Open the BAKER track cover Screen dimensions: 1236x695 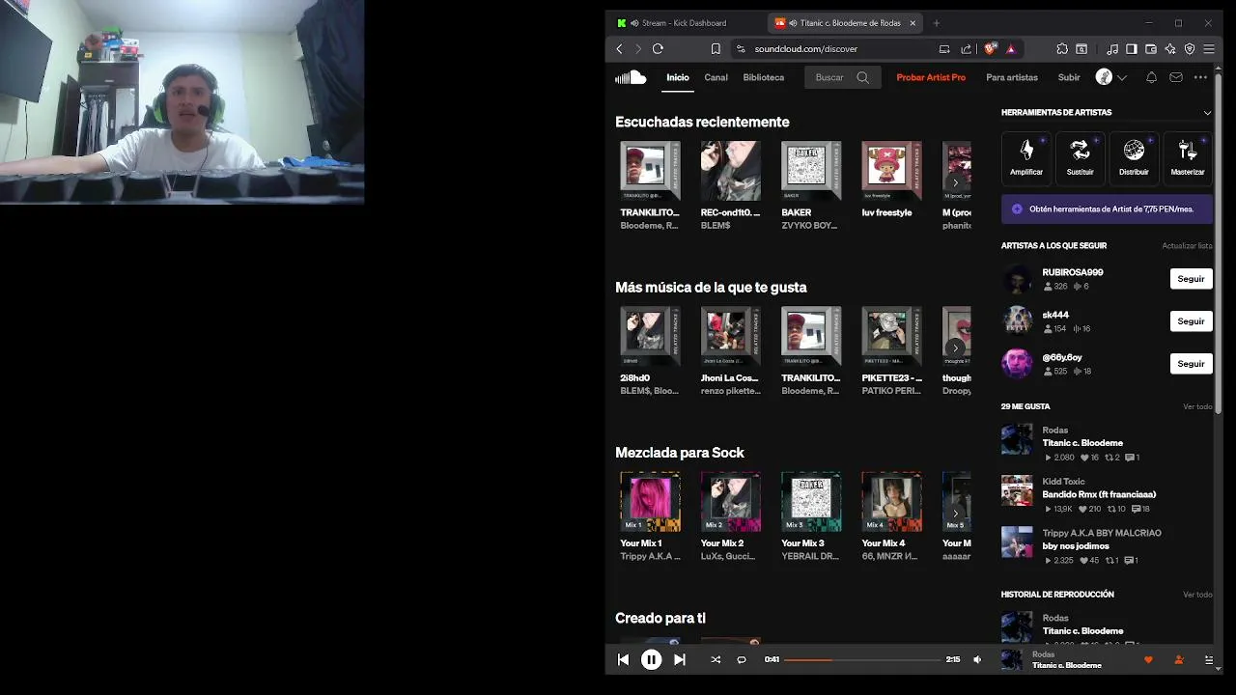pos(811,171)
